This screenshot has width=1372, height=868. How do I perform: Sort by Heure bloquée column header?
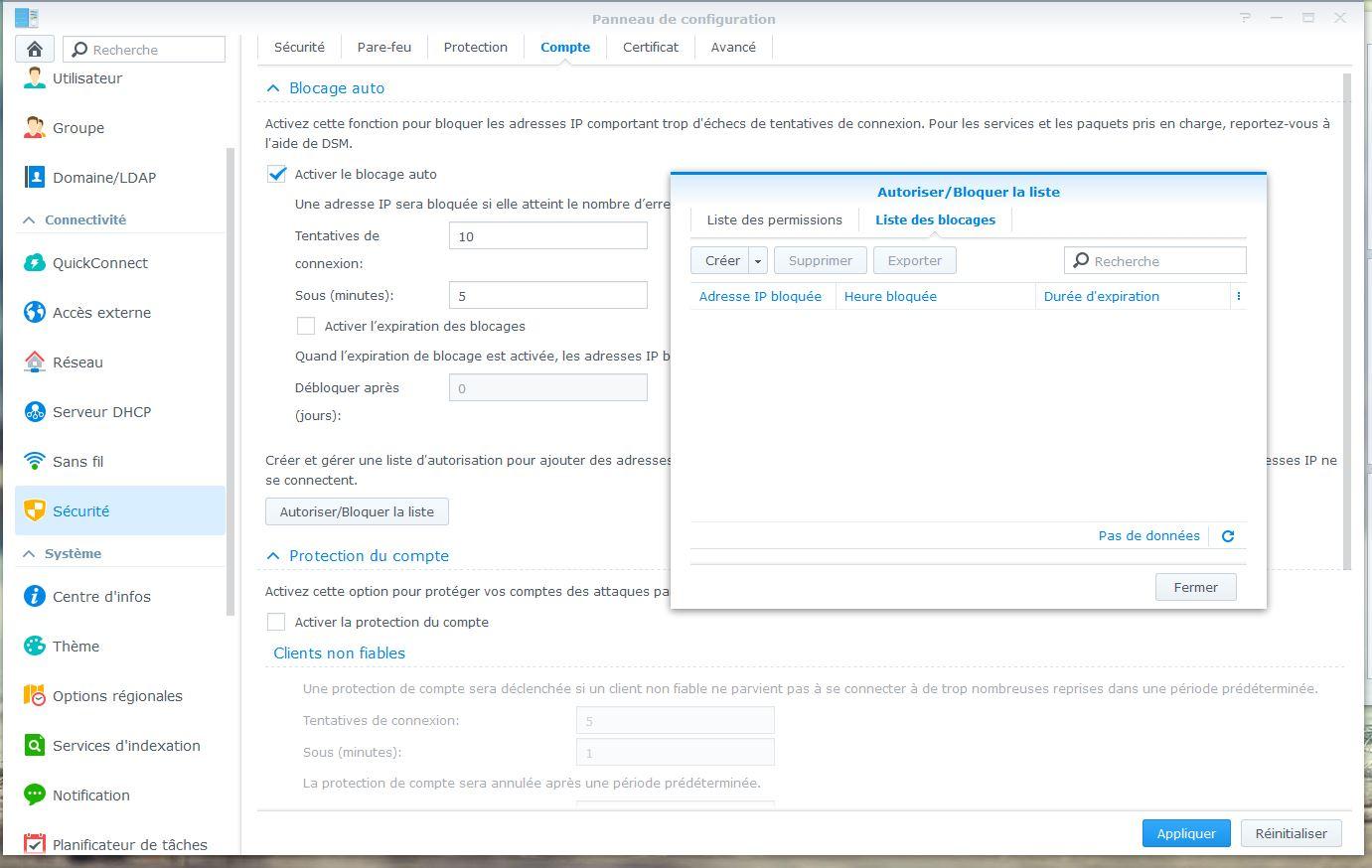[x=935, y=296]
